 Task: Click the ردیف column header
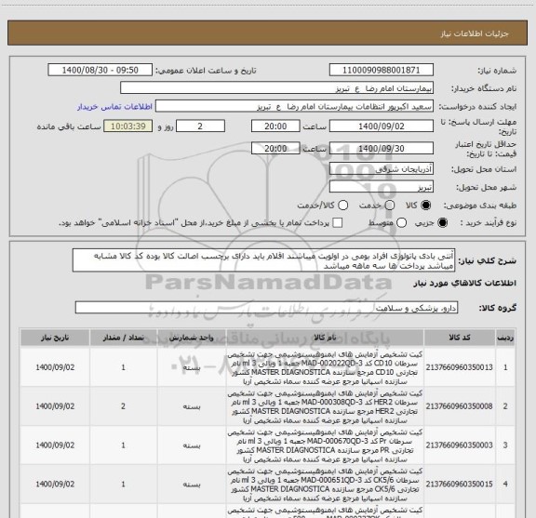tap(505, 338)
